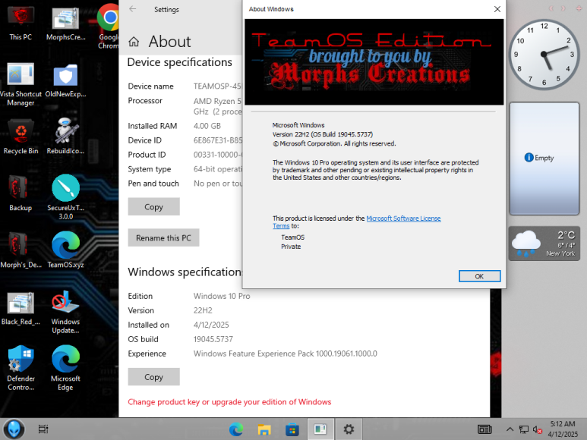The image size is (587, 440).
Task: Click the New York weather gadget
Action: tap(544, 244)
